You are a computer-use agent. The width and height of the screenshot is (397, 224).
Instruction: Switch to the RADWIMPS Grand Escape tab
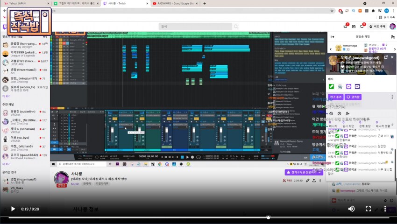click(175, 4)
